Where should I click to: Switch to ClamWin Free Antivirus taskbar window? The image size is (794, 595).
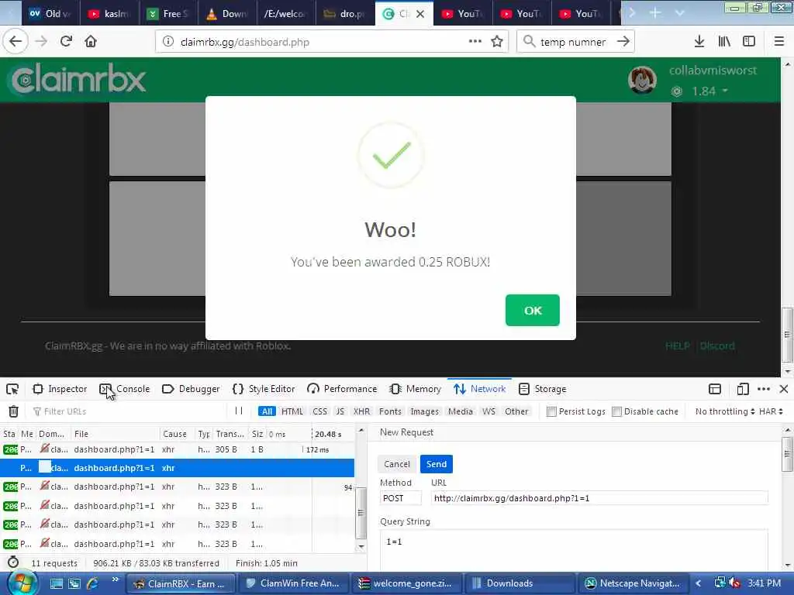tap(292, 583)
